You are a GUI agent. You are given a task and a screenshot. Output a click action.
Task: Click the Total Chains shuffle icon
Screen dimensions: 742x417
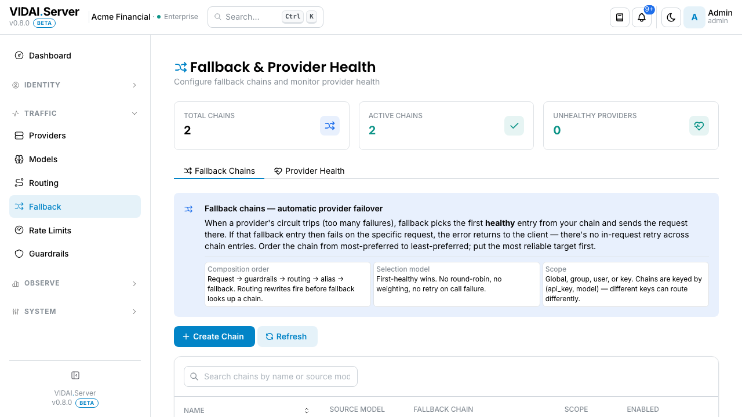tap(330, 126)
